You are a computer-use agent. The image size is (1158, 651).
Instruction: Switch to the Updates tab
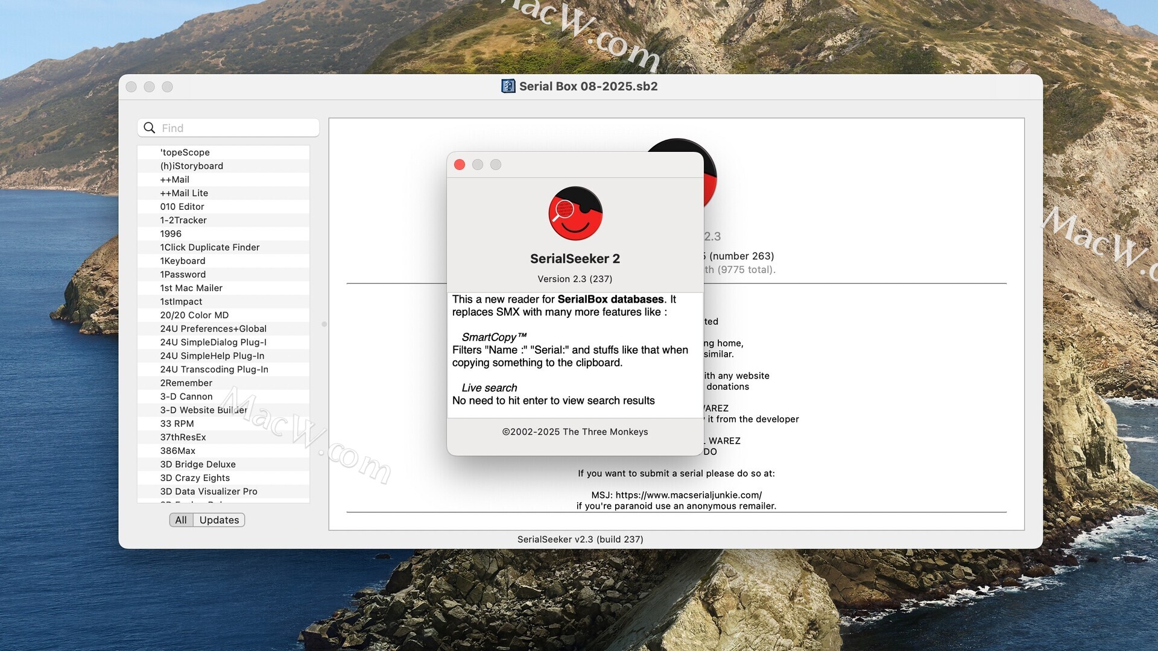(x=219, y=520)
